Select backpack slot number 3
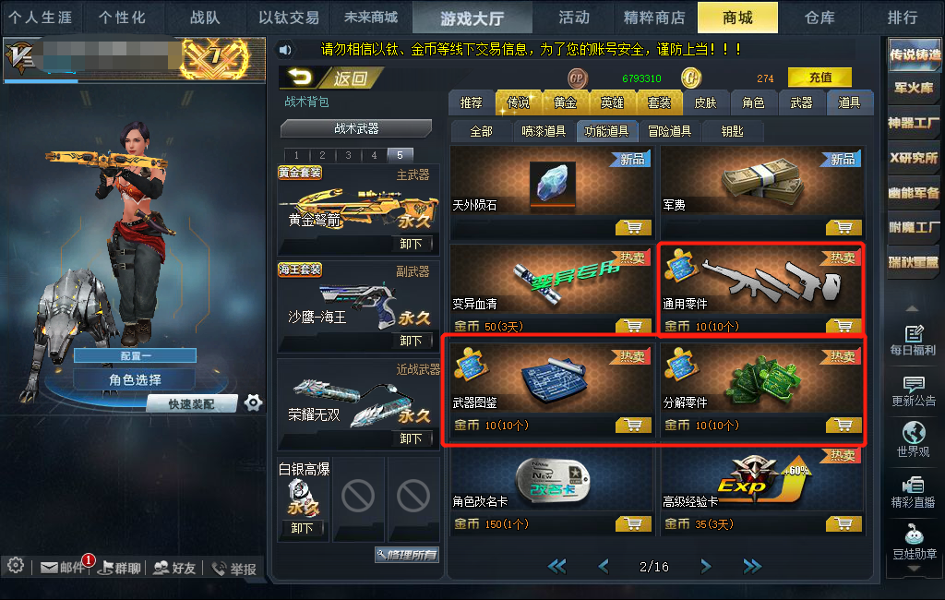The width and height of the screenshot is (945, 600). 348,155
